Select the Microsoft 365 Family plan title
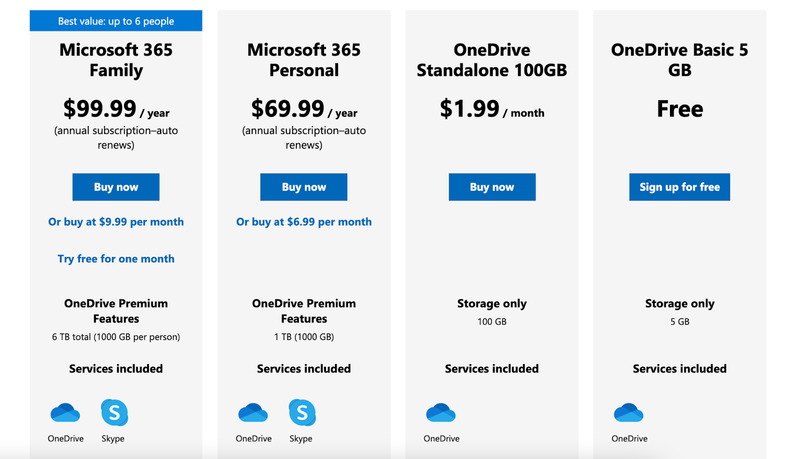Viewport: 794px width, 459px height. coord(116,60)
